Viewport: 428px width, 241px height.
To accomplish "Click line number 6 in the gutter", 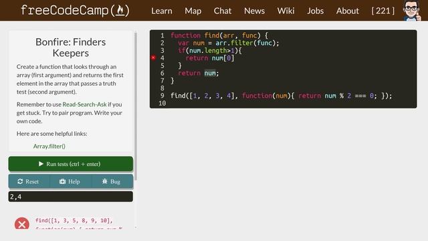I will click(162, 73).
